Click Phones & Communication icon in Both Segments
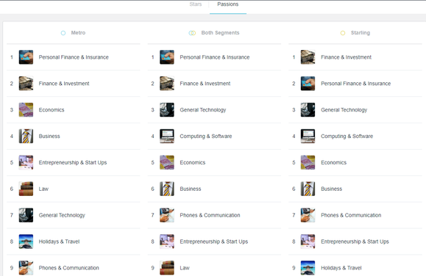 [167, 215]
